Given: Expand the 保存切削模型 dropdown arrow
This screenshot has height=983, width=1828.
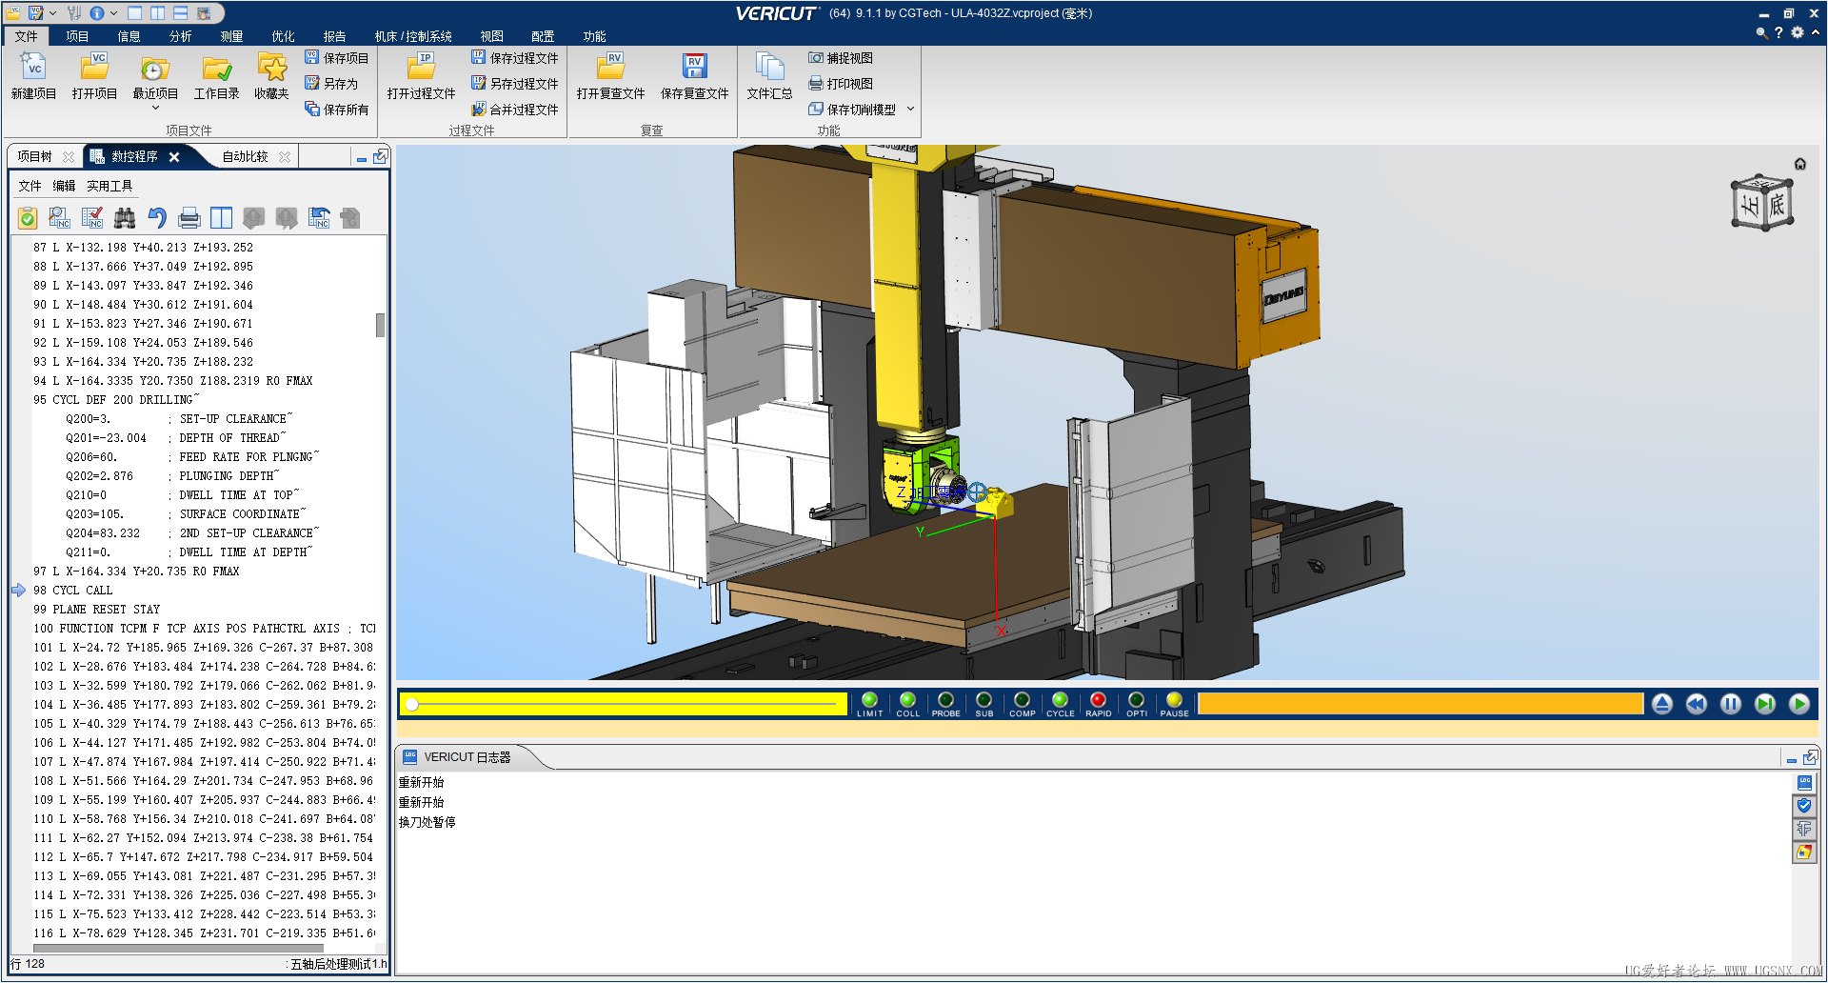Looking at the screenshot, I should pyautogui.click(x=910, y=110).
